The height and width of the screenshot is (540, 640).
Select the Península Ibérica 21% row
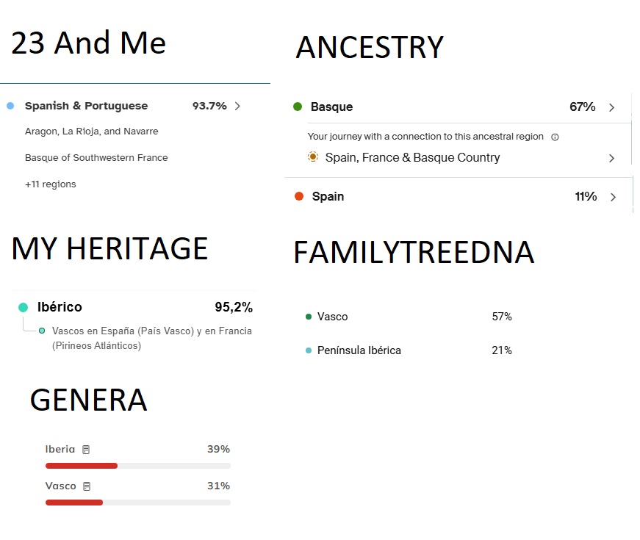coord(359,350)
